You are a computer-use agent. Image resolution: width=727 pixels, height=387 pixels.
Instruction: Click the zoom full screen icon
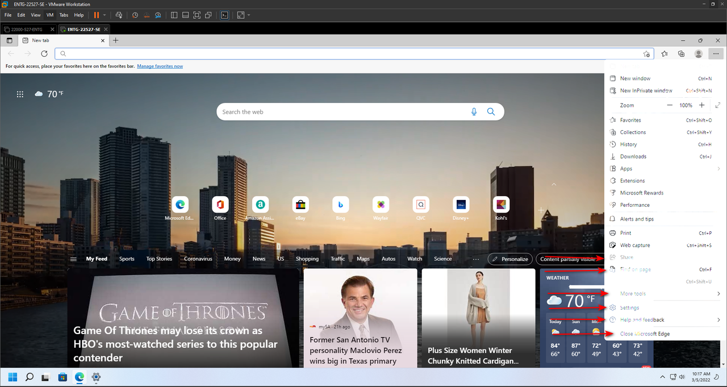[x=718, y=105]
